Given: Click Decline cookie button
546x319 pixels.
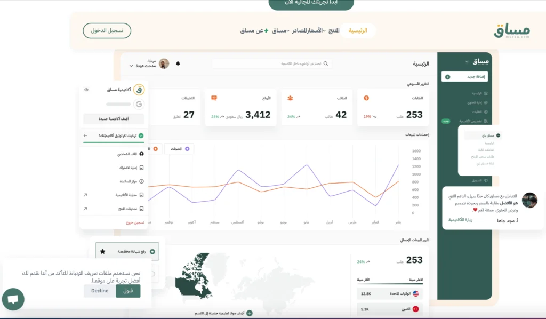Looking at the screenshot, I should click(100, 291).
